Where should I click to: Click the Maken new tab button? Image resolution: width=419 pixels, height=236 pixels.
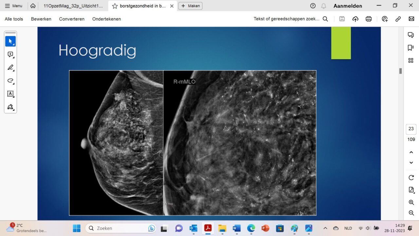coord(190,6)
